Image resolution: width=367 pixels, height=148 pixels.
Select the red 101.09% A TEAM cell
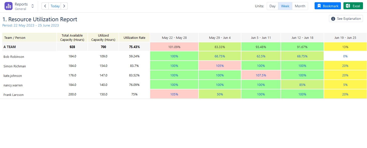[174, 47]
